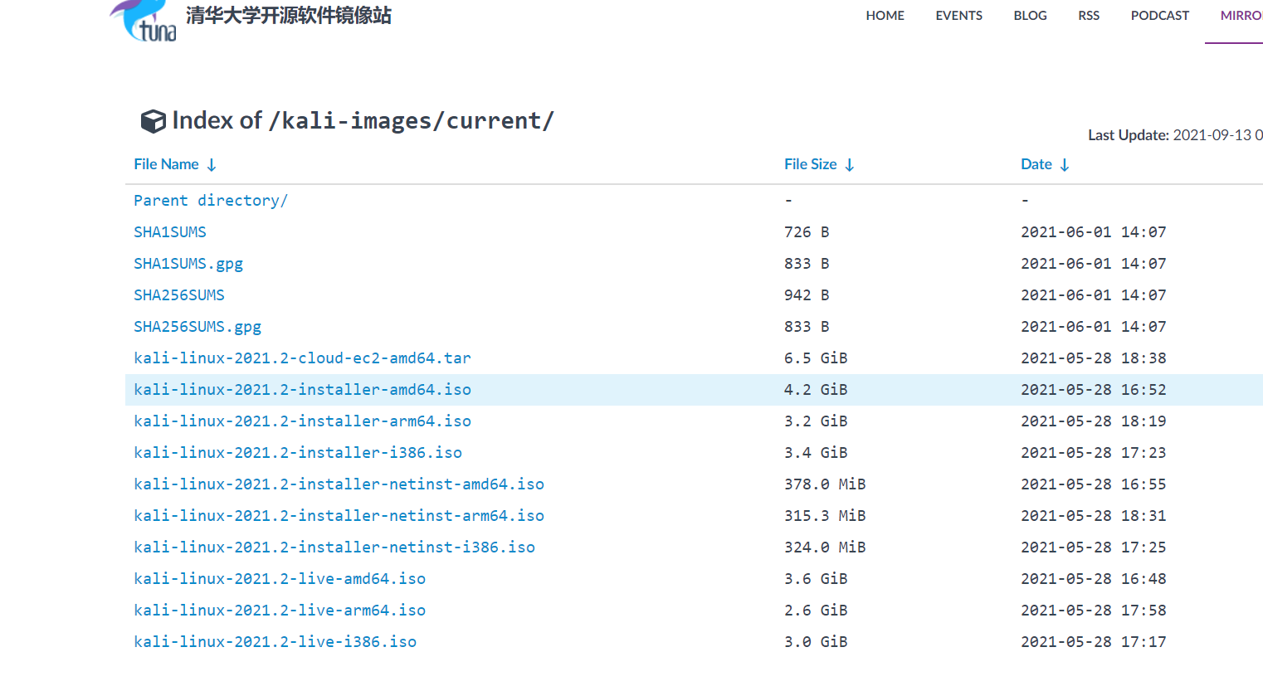This screenshot has width=1263, height=691.
Task: Click the date 2021-05-28 16:52
Action: coord(1094,390)
